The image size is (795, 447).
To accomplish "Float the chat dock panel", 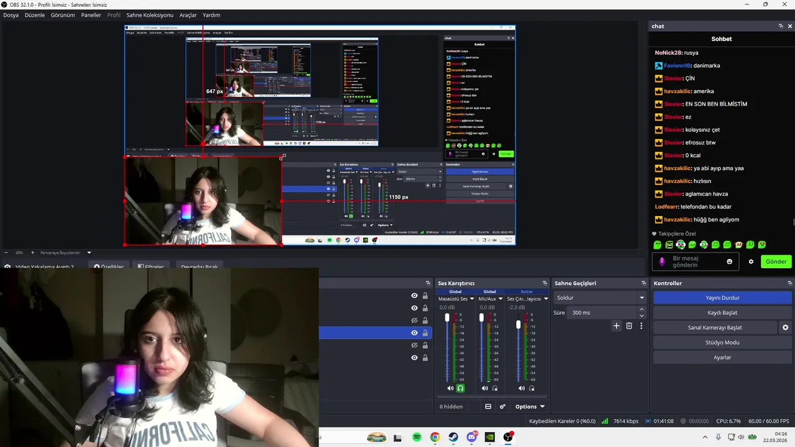I will [781, 26].
